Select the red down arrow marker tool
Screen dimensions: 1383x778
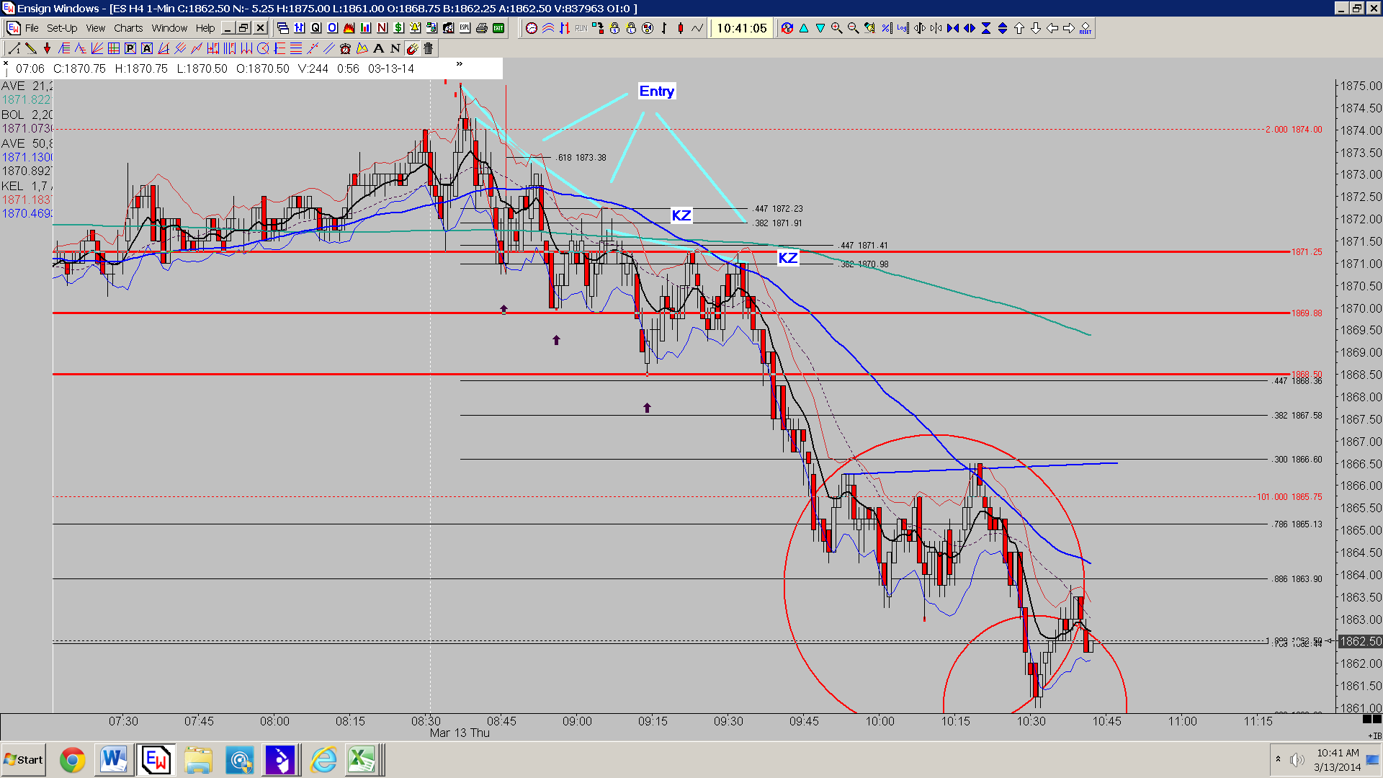[x=48, y=48]
